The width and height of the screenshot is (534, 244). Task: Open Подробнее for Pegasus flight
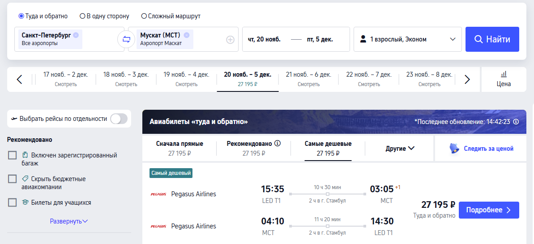pyautogui.click(x=489, y=210)
